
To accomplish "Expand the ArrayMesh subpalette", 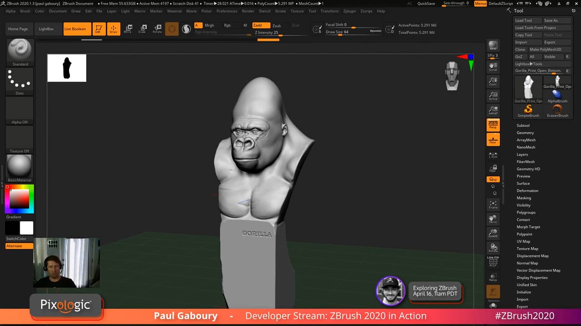I will (526, 140).
